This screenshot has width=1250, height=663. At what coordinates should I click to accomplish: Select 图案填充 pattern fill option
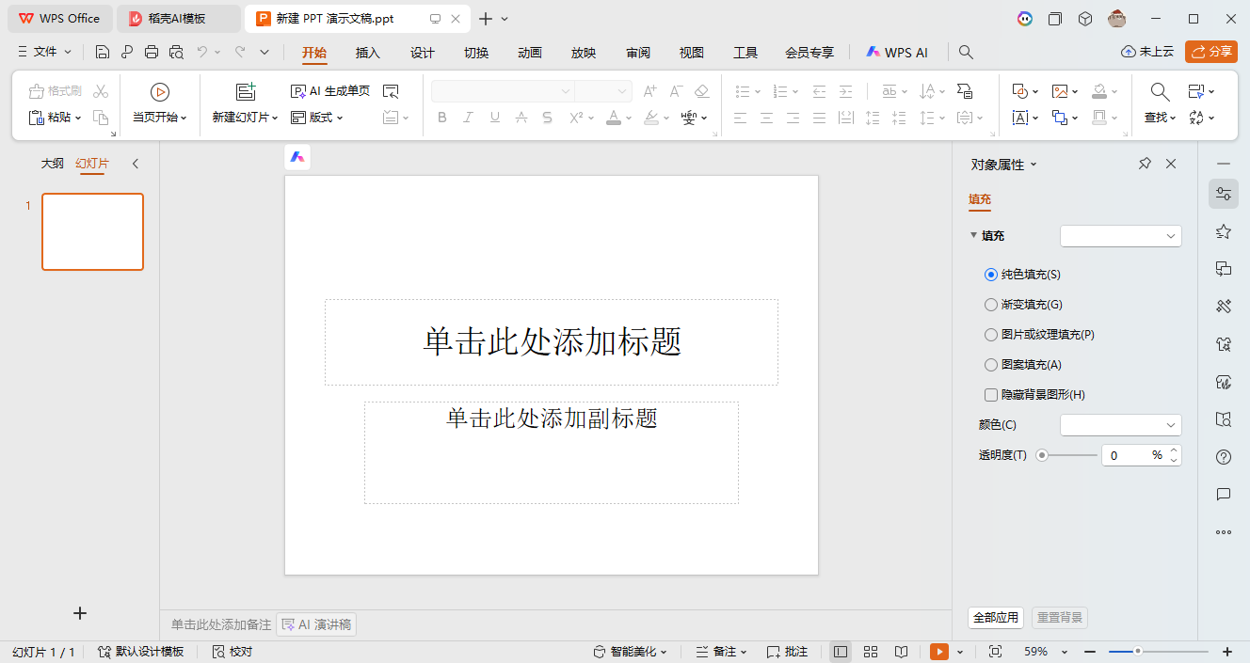click(x=991, y=364)
